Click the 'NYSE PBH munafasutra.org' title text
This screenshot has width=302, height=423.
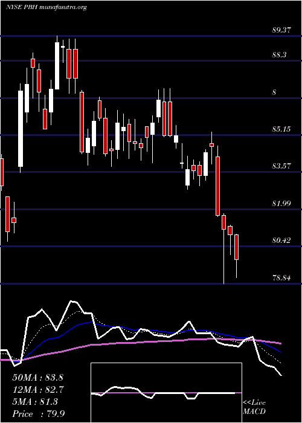pos(46,7)
